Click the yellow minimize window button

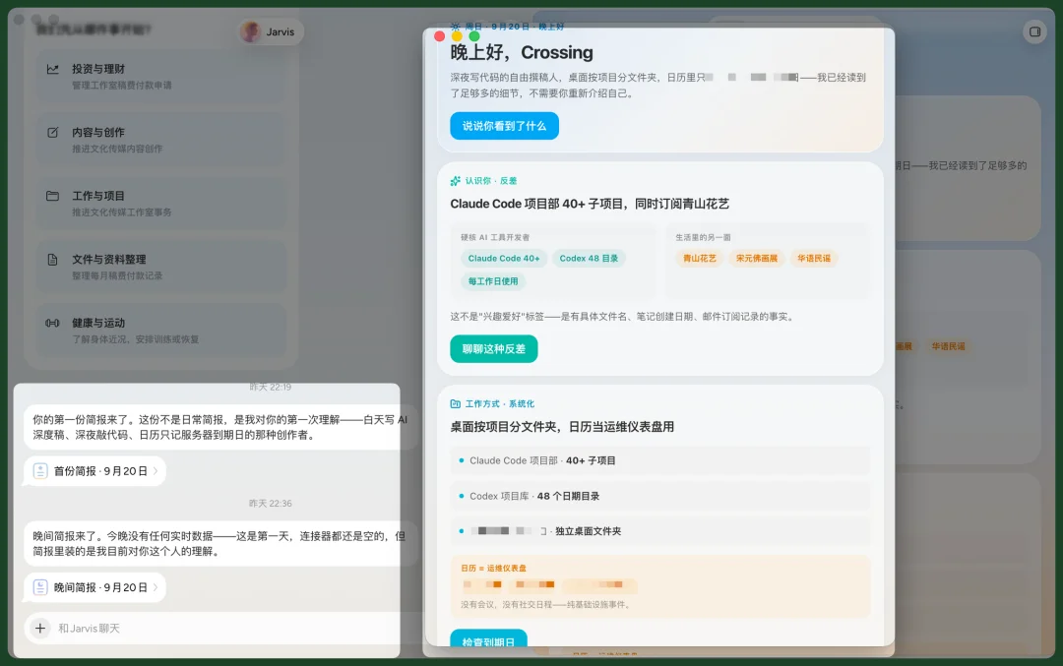457,36
